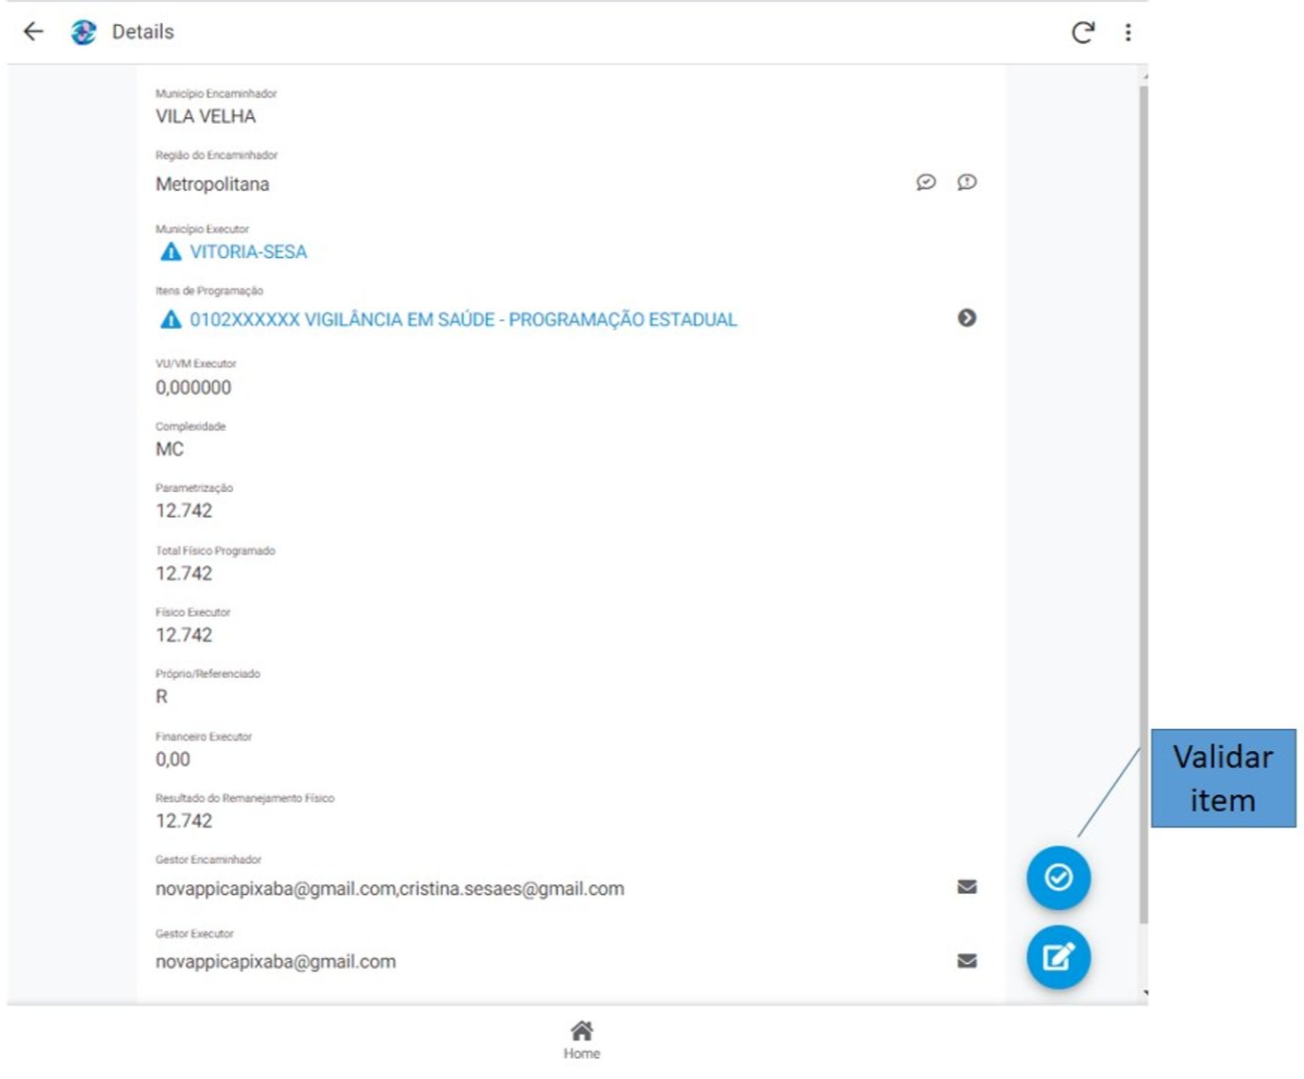Email the Gestor Executor via envelope icon
The height and width of the screenshot is (1079, 1304).
[x=966, y=961]
